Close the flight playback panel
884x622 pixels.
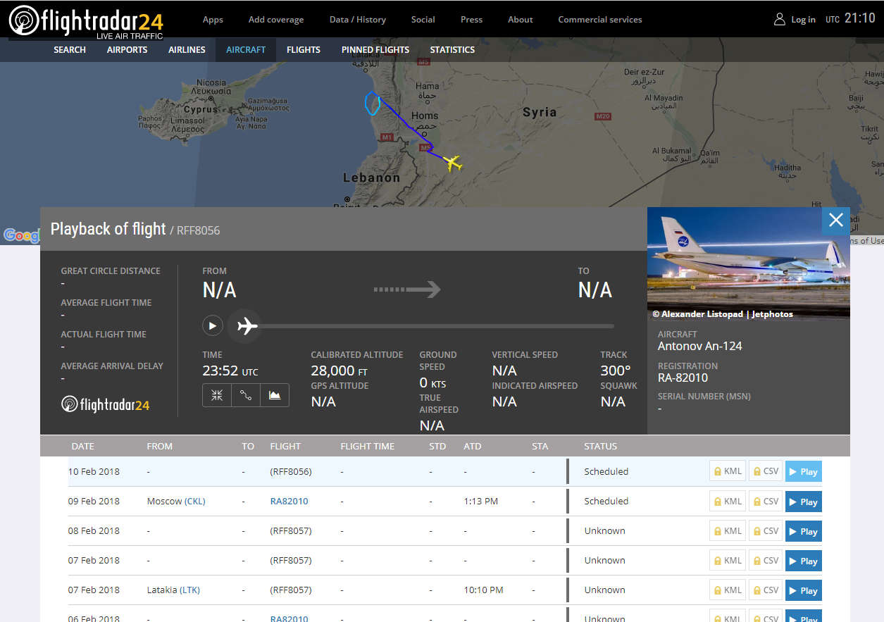(x=836, y=220)
